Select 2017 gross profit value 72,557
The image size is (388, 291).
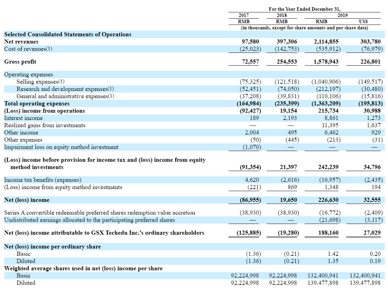point(250,62)
